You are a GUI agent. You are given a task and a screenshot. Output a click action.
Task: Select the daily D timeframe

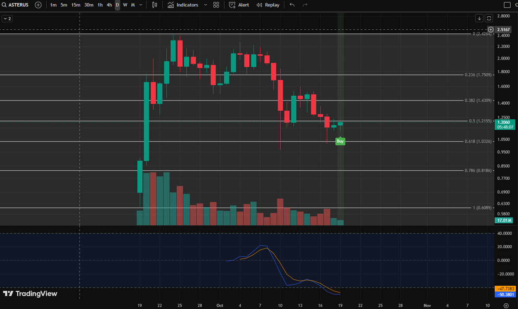tap(117, 5)
